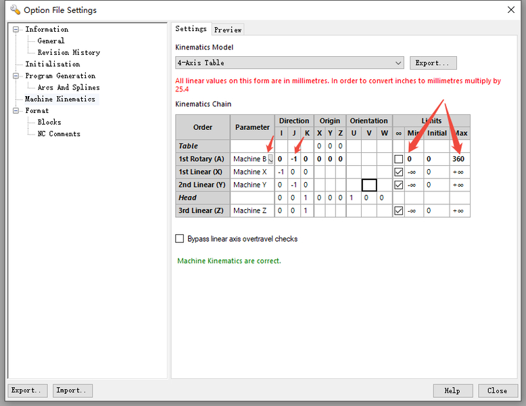The height and width of the screenshot is (406, 526).
Task: Click the Orientation column header
Action: (x=369, y=121)
